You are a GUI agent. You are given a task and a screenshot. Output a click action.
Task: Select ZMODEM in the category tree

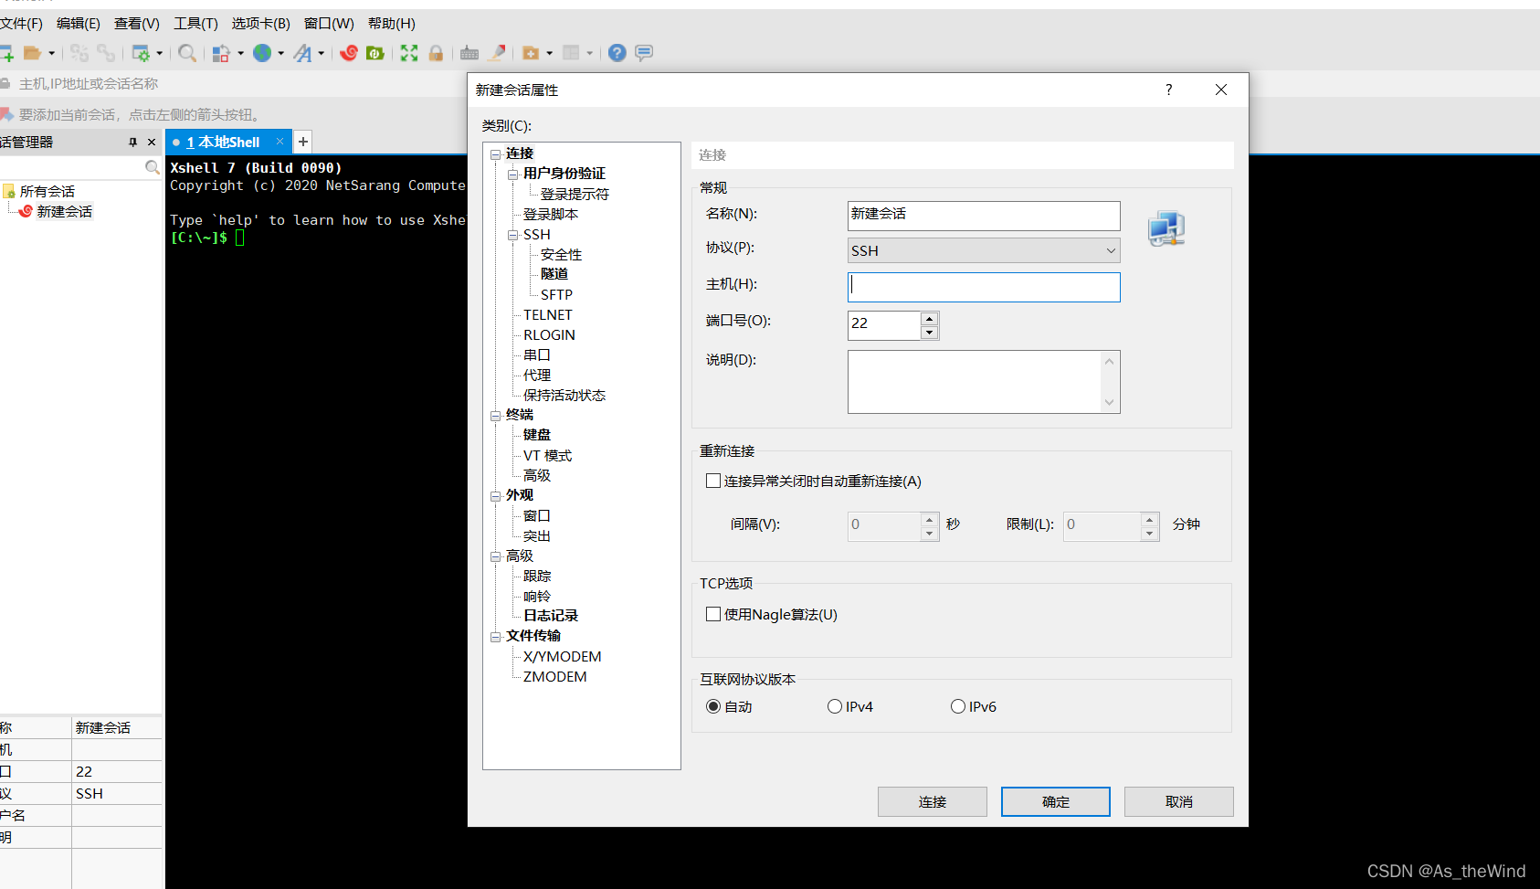click(554, 677)
